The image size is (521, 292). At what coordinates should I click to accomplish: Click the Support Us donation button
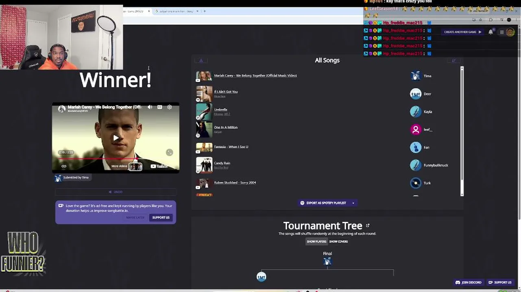click(161, 217)
